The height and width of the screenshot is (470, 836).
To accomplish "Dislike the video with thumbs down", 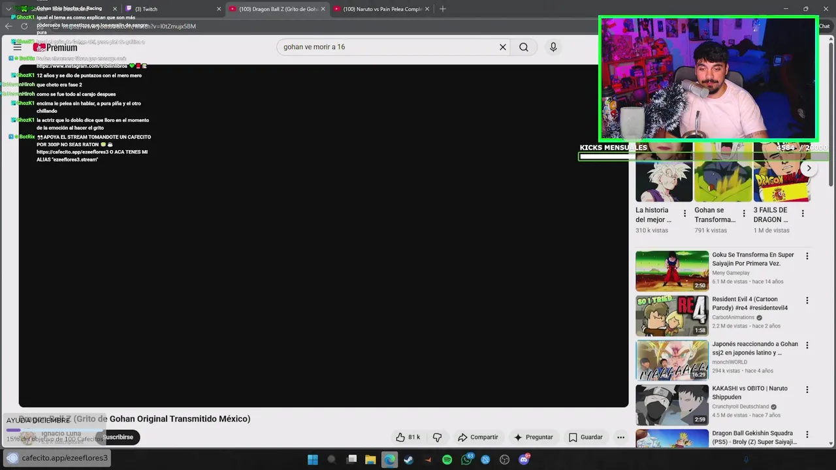I will (438, 437).
